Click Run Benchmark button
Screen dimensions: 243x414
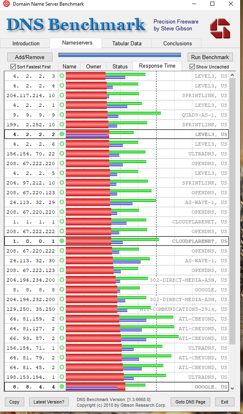tap(210, 57)
